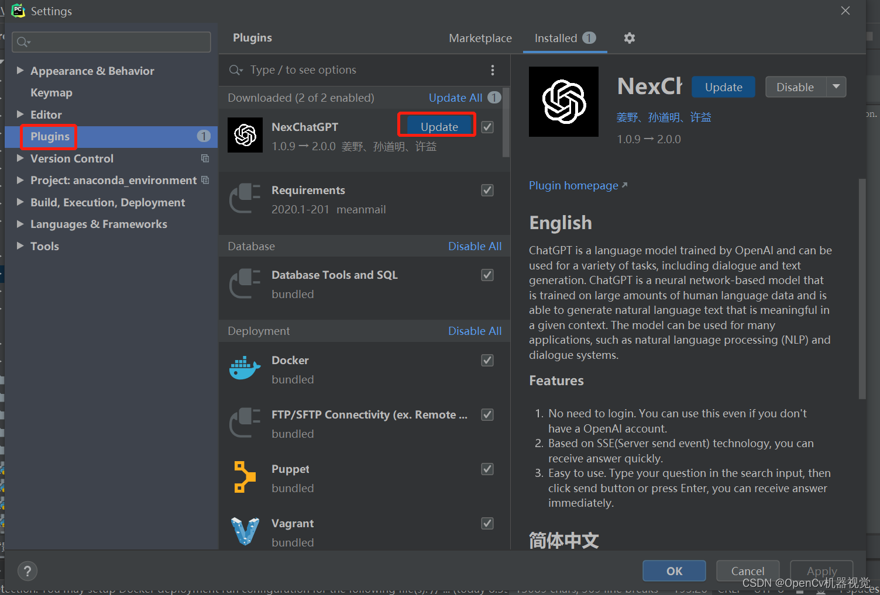Click the Update All count badge
Image resolution: width=880 pixels, height=595 pixels.
tap(494, 98)
